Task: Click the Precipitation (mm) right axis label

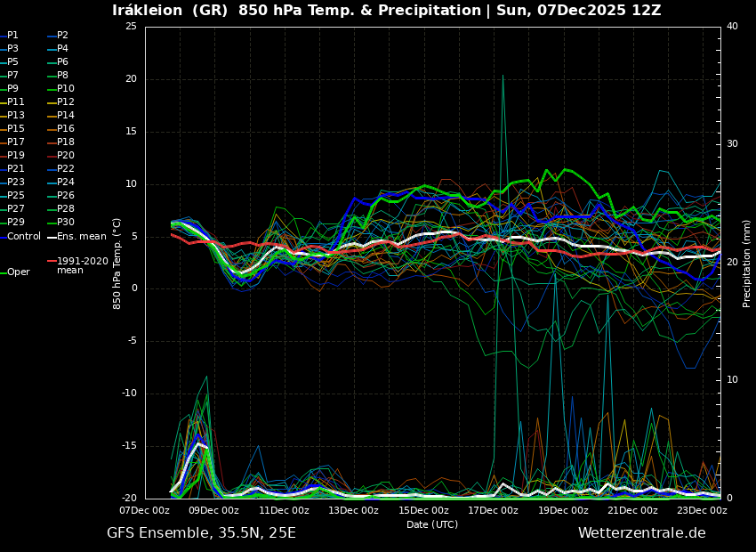Action: tap(747, 264)
